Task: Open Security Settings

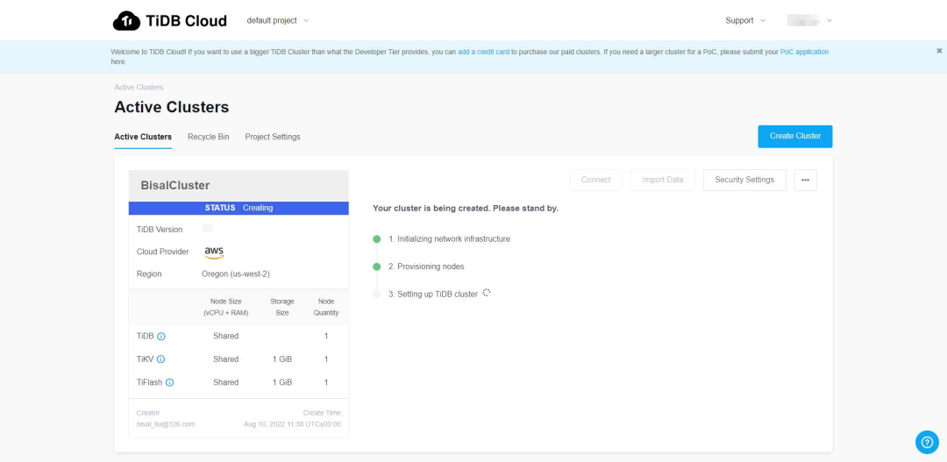Action: [x=744, y=180]
